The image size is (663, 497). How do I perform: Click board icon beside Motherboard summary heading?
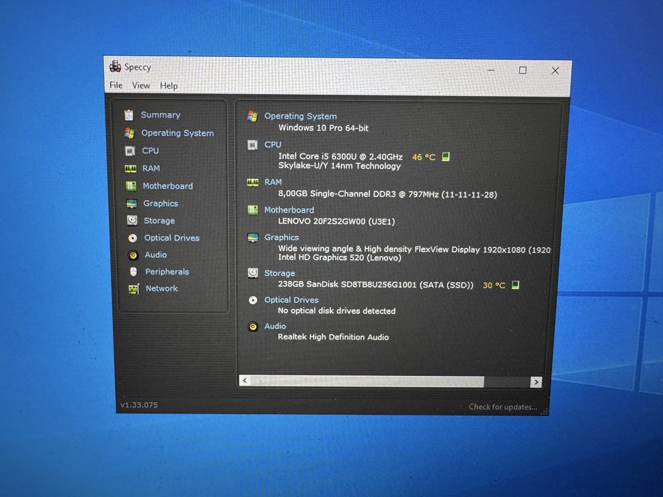point(253,210)
